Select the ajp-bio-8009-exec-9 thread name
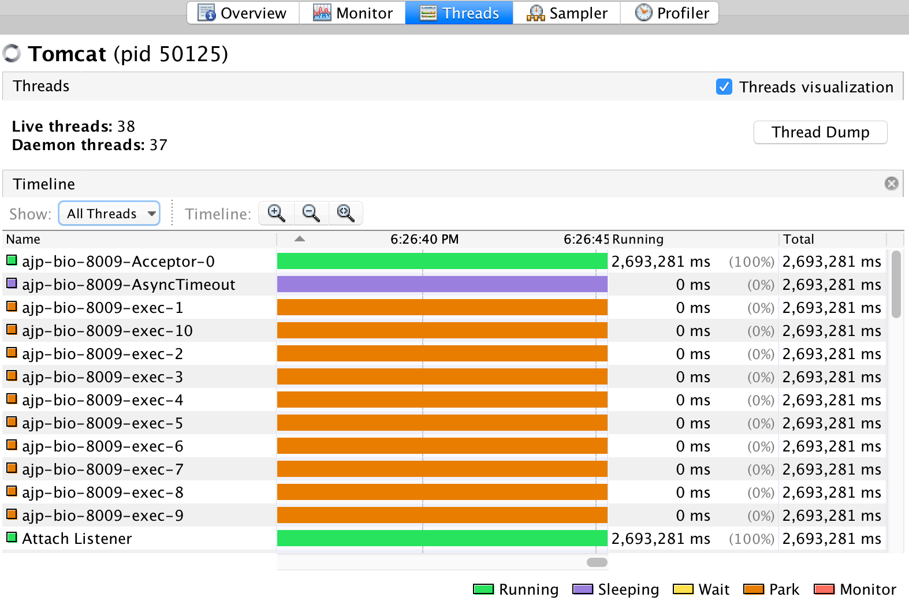909x612 pixels. pos(103,516)
